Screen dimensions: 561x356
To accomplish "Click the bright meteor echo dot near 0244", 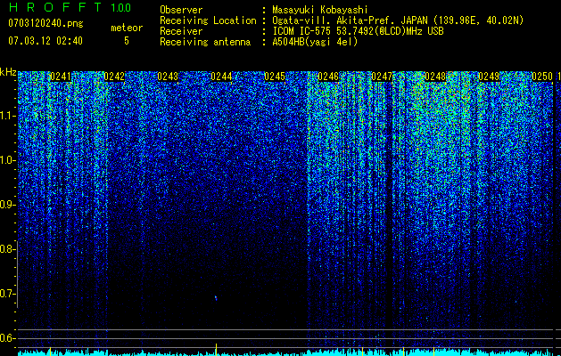I will [216, 297].
